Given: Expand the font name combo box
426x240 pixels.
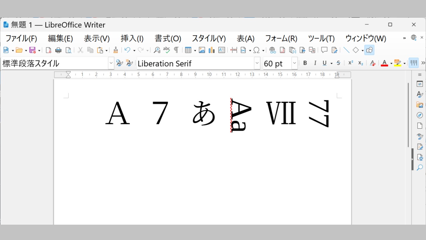Looking at the screenshot, I should tap(257, 63).
